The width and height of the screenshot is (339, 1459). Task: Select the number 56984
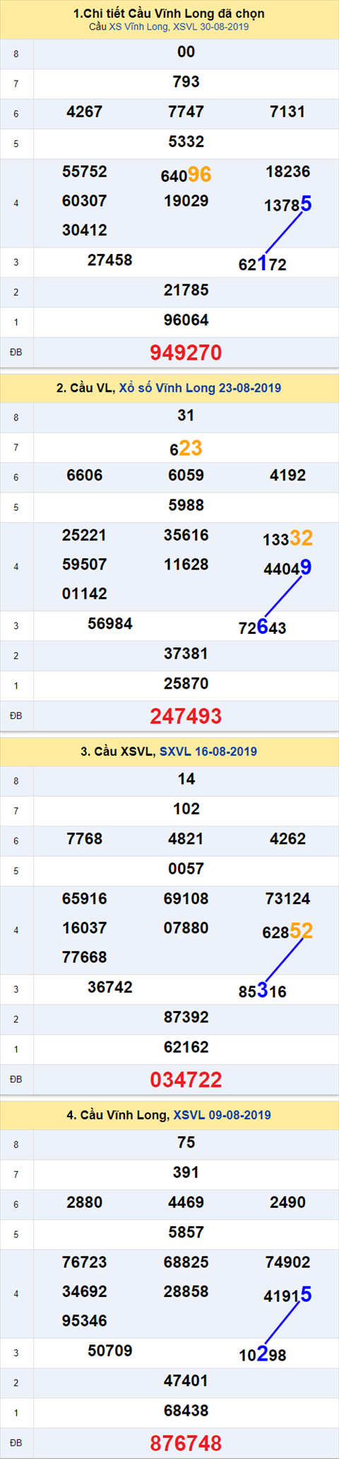coord(110,624)
